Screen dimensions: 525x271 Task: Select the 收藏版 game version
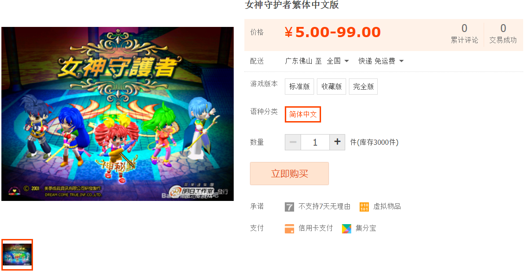[x=331, y=87]
